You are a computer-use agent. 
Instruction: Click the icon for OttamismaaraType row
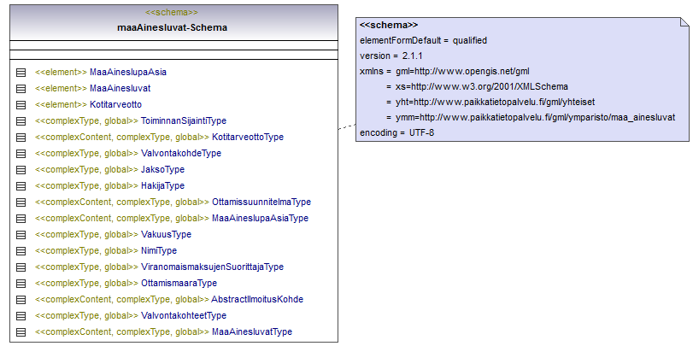[x=21, y=283]
